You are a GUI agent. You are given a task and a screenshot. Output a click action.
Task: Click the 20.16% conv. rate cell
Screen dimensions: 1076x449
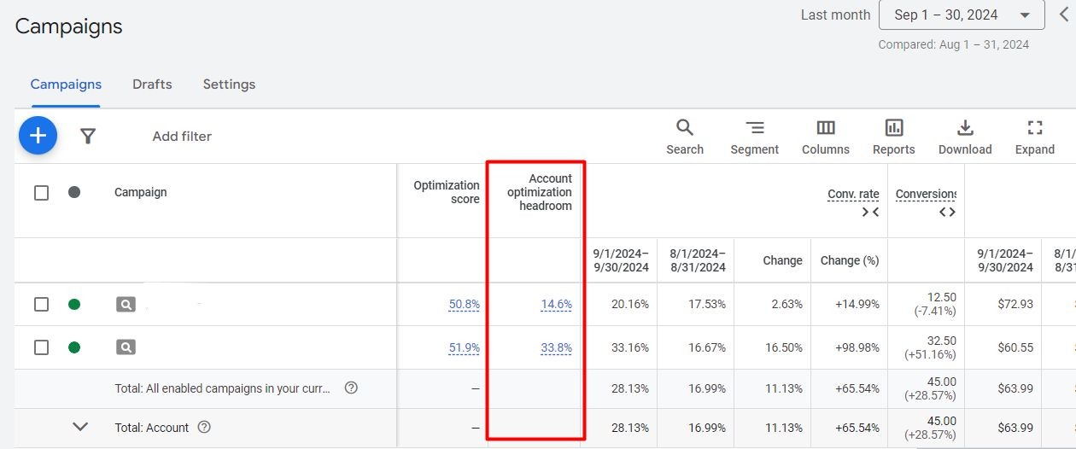click(630, 304)
